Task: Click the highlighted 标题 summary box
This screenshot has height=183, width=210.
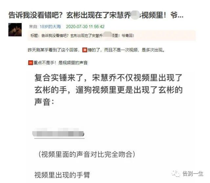Action: (x=112, y=35)
